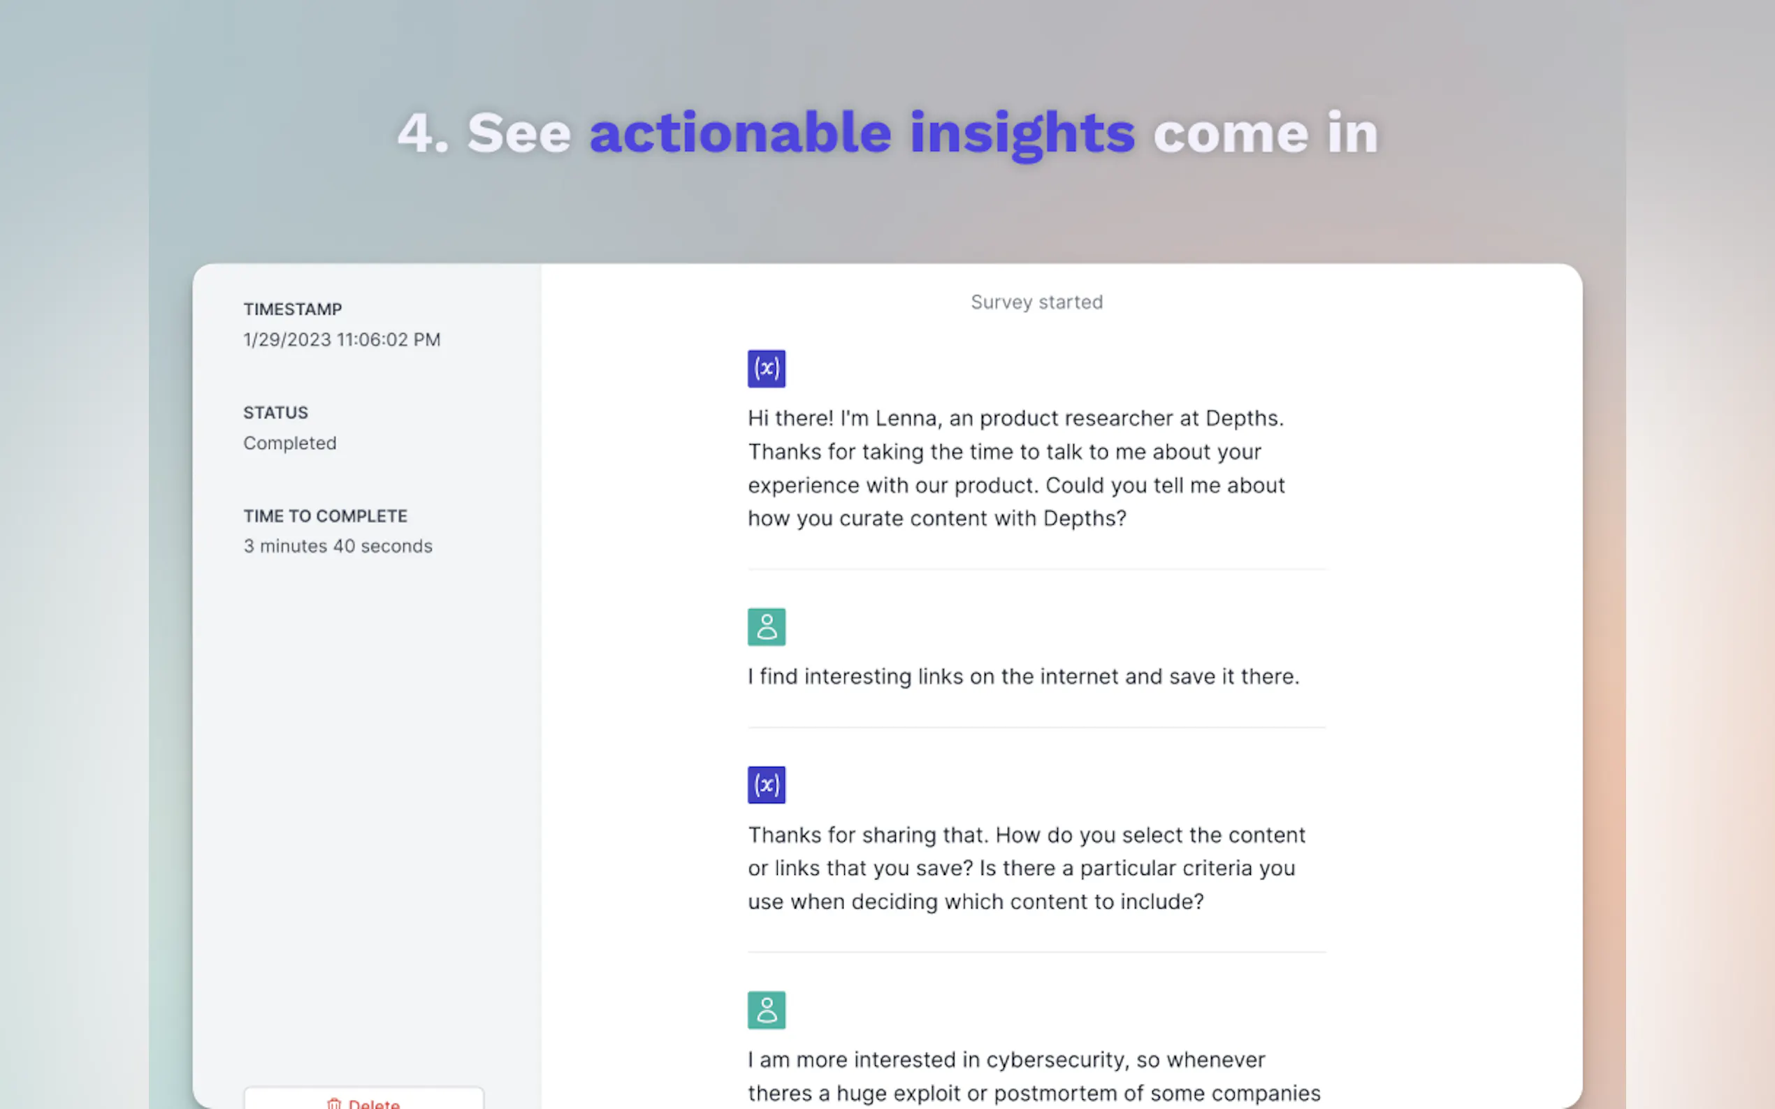Image resolution: width=1775 pixels, height=1109 pixels.
Task: Click the cybersecurity answer text
Action: pyautogui.click(x=1033, y=1076)
